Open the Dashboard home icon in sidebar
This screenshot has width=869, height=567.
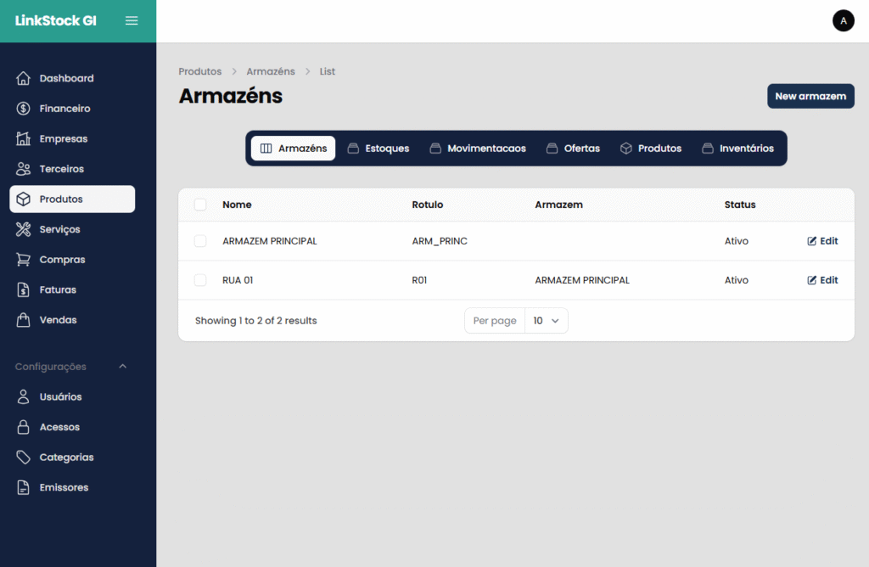(24, 78)
